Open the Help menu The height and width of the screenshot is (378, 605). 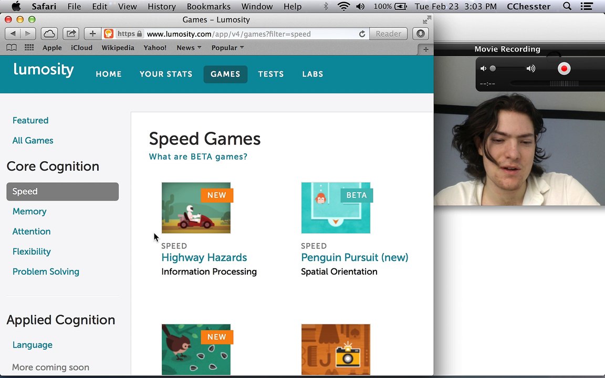point(293,6)
